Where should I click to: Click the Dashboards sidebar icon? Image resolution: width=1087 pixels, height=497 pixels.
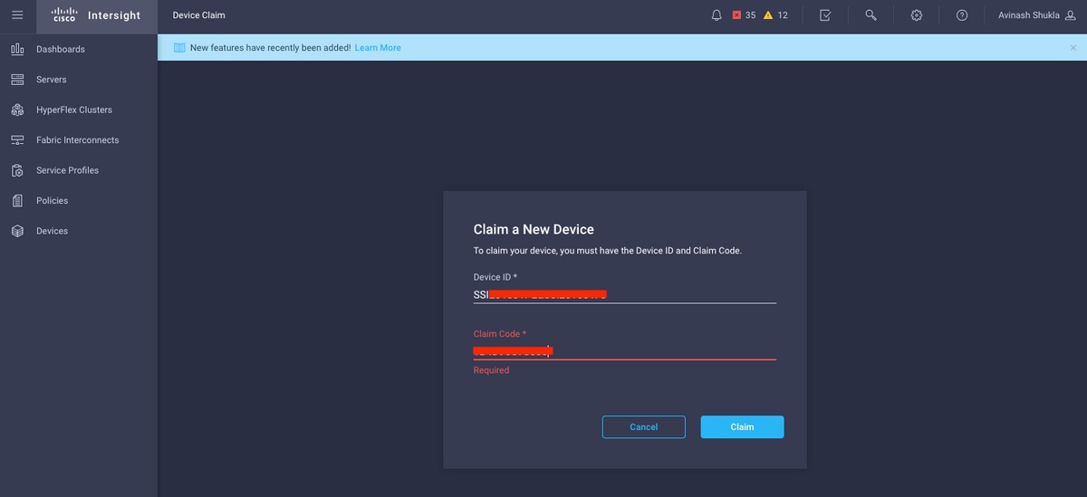pos(17,49)
